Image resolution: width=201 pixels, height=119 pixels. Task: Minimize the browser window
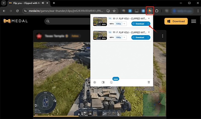click(x=181, y=3)
